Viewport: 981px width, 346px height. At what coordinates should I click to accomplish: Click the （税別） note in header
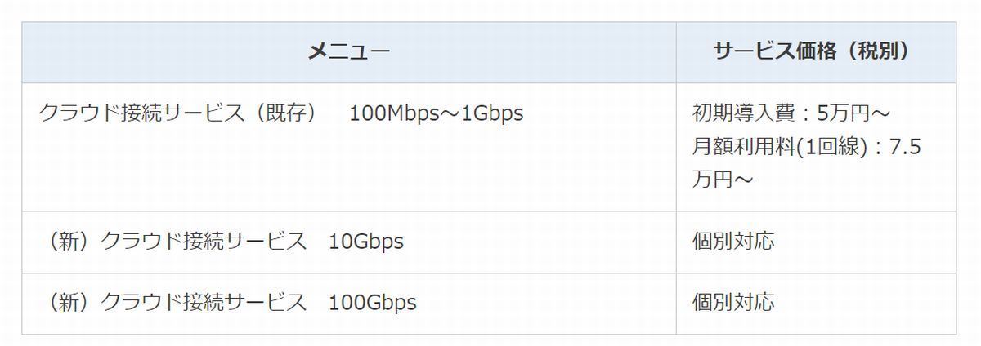pos(879,52)
